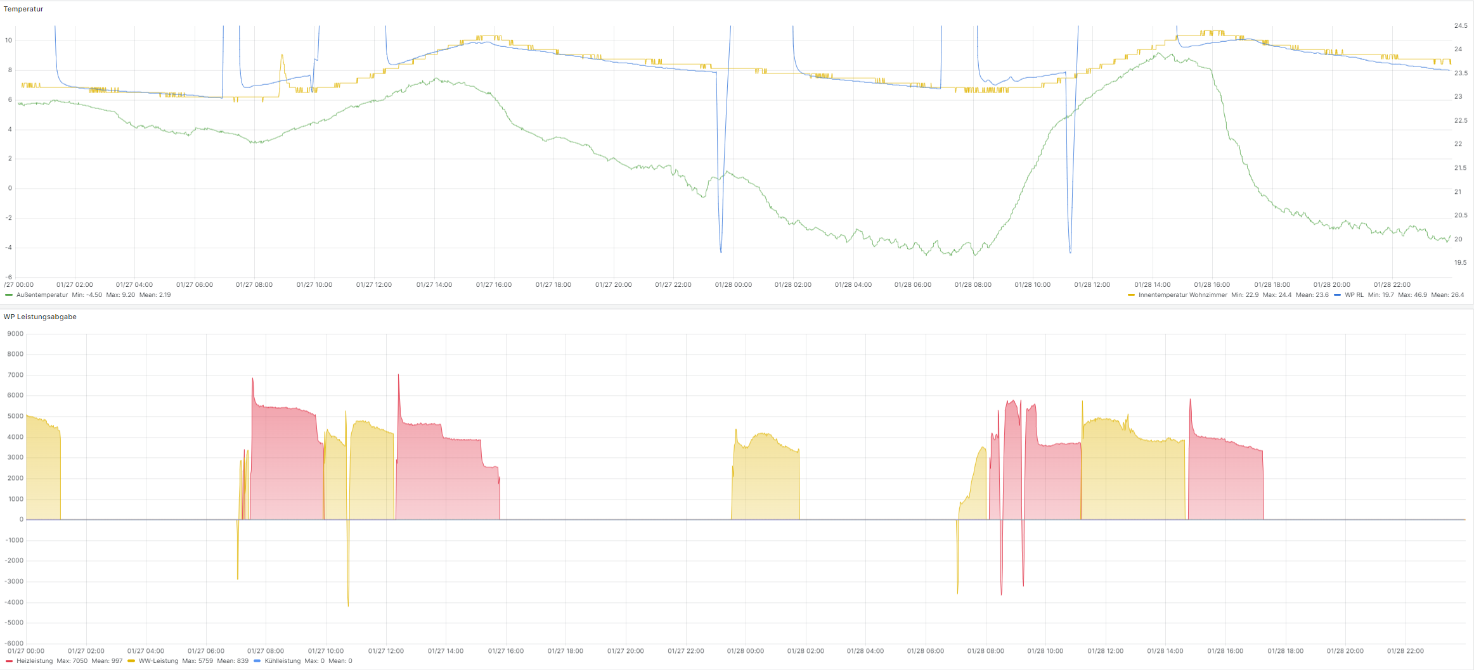Click the yellow WW-Leistung legend color swatch
The height and width of the screenshot is (670, 1474).
point(131,661)
